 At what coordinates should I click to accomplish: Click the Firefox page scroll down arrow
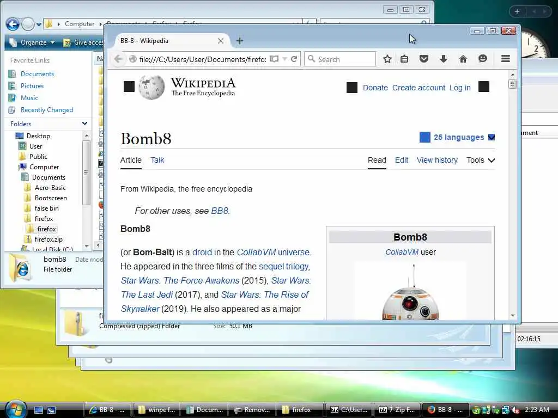(x=512, y=315)
